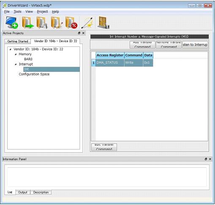Click inside the Information Panel log area
The image size is (215, 205).
107,177
